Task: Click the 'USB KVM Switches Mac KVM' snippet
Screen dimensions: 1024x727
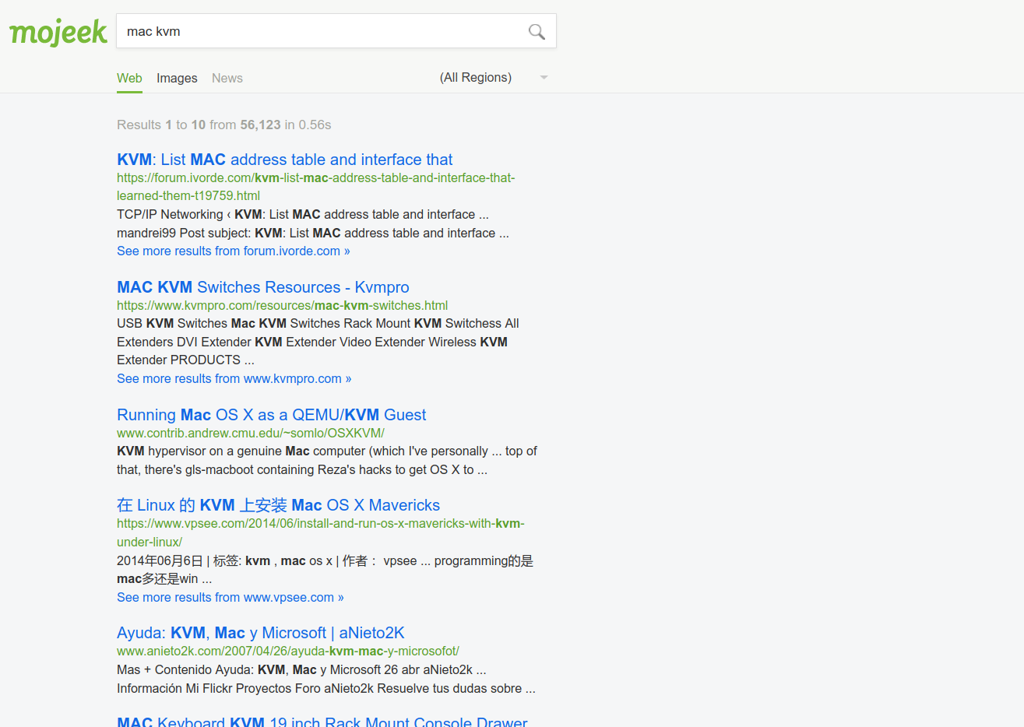Action: pyautogui.click(x=318, y=342)
